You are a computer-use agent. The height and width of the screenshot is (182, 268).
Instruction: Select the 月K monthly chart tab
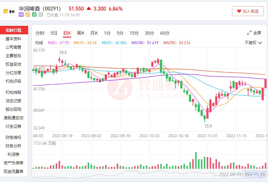pos(94,33)
